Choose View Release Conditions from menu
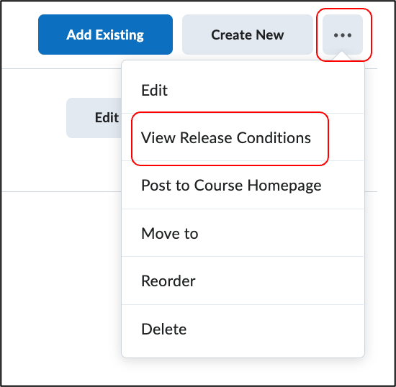Viewport: 396px width, 387px height. coord(243,137)
